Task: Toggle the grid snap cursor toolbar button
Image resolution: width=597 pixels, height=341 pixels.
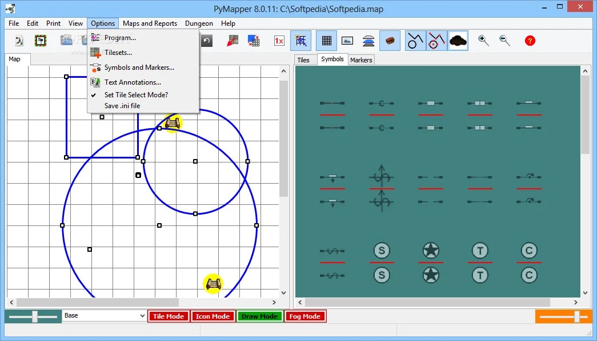Action: (x=300, y=41)
